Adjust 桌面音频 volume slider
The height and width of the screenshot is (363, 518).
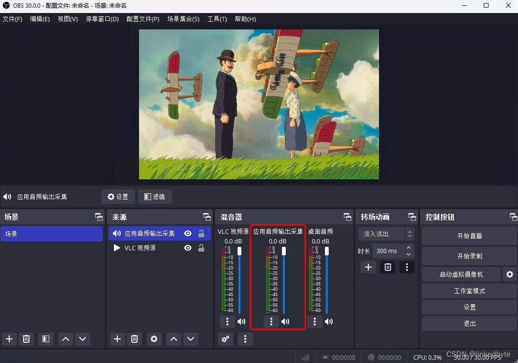coord(327,280)
